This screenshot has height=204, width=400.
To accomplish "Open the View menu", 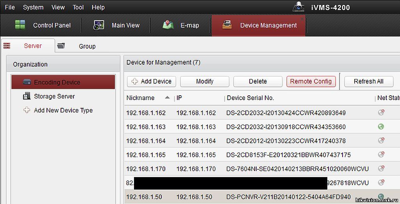I will pyautogui.click(x=58, y=7).
